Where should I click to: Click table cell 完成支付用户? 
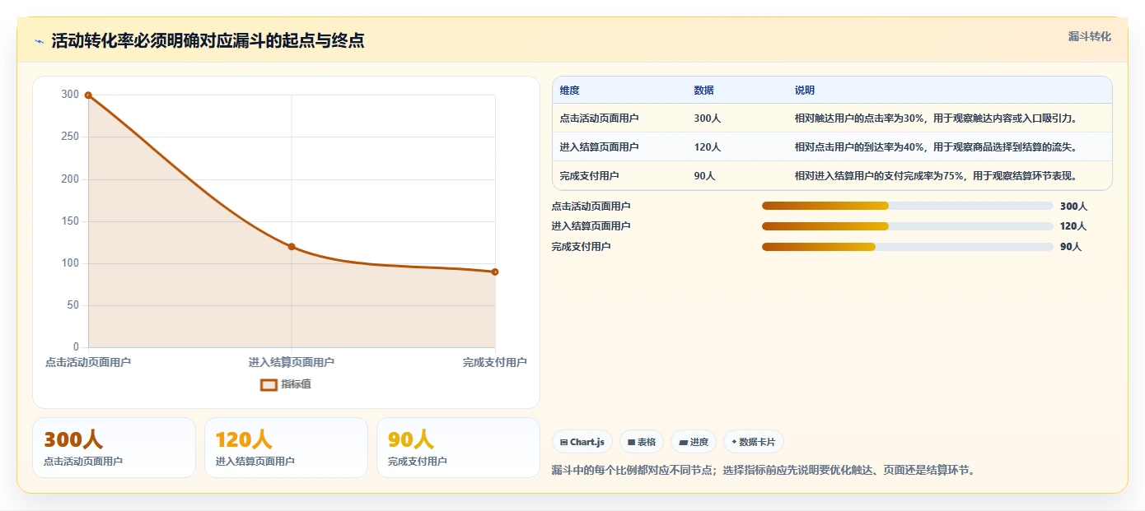[x=589, y=176]
